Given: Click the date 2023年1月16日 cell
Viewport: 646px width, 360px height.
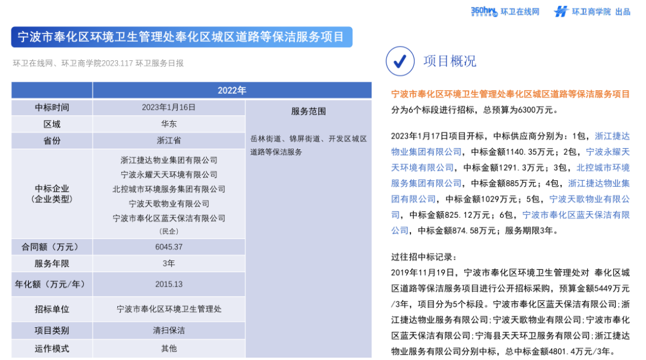Looking at the screenshot, I should click(169, 107).
